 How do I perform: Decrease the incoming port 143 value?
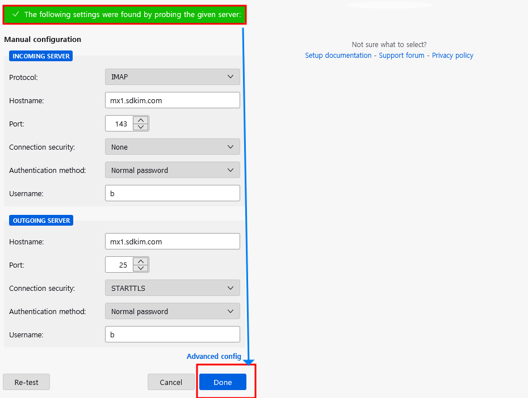coord(141,127)
